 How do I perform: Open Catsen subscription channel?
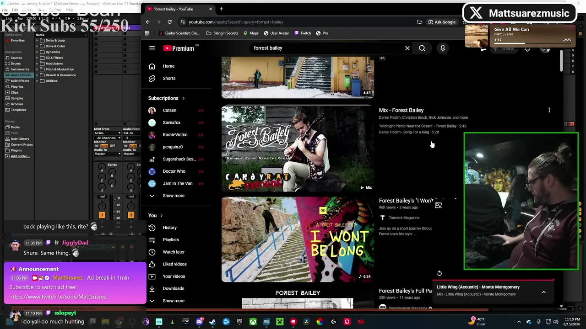[169, 111]
